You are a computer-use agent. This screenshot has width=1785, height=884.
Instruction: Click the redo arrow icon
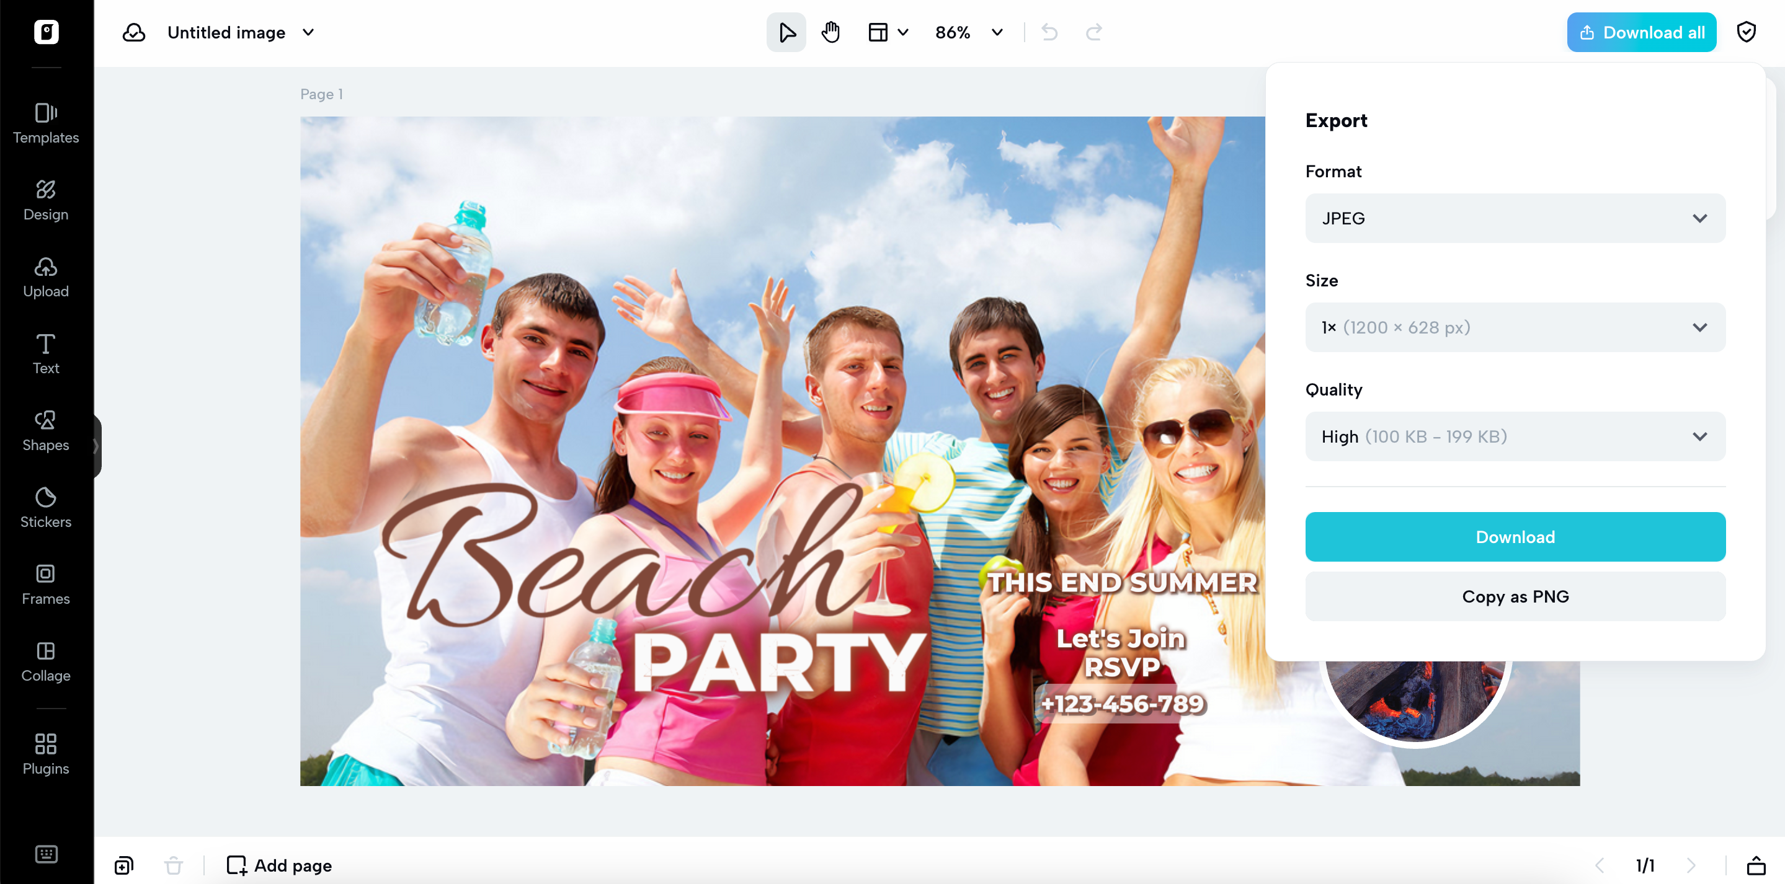1093,33
